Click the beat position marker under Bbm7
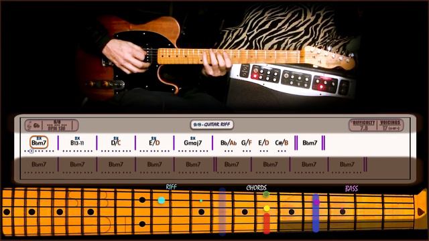 32,151
